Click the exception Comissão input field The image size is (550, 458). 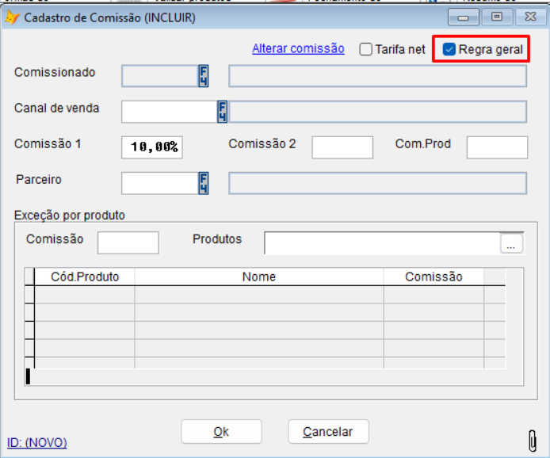click(x=128, y=242)
